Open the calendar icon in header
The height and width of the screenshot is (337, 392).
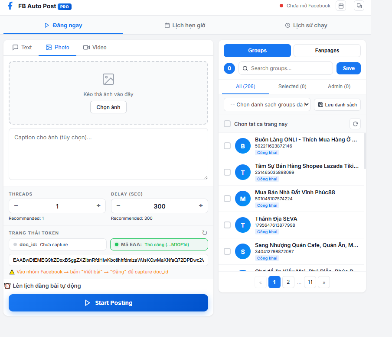pyautogui.click(x=341, y=6)
